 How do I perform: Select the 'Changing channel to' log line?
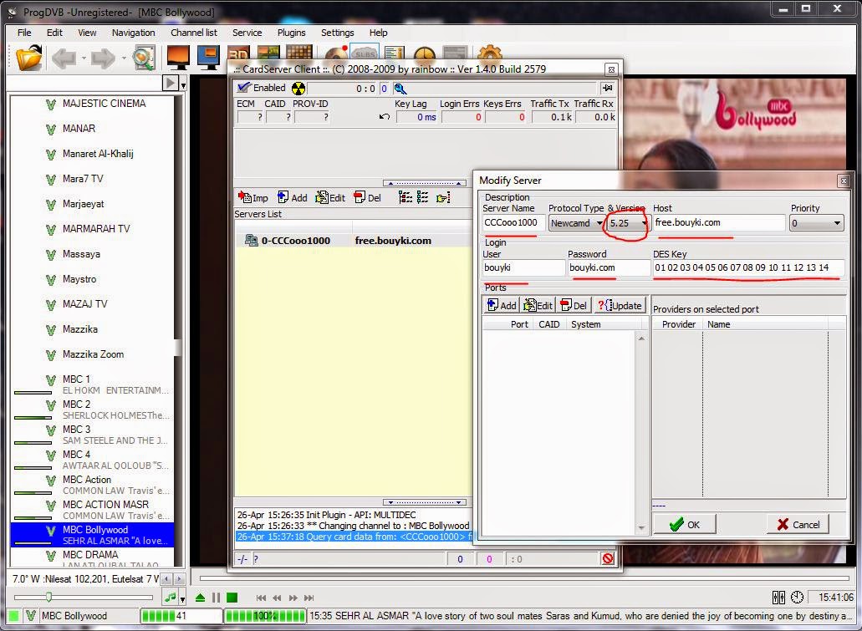[x=353, y=526]
